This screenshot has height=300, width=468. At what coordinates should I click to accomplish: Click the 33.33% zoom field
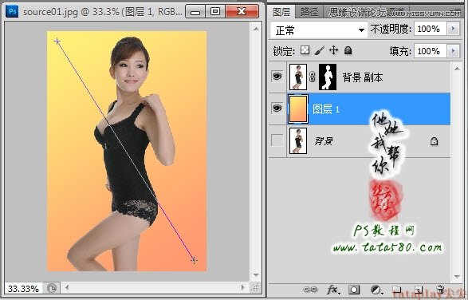tap(24, 289)
